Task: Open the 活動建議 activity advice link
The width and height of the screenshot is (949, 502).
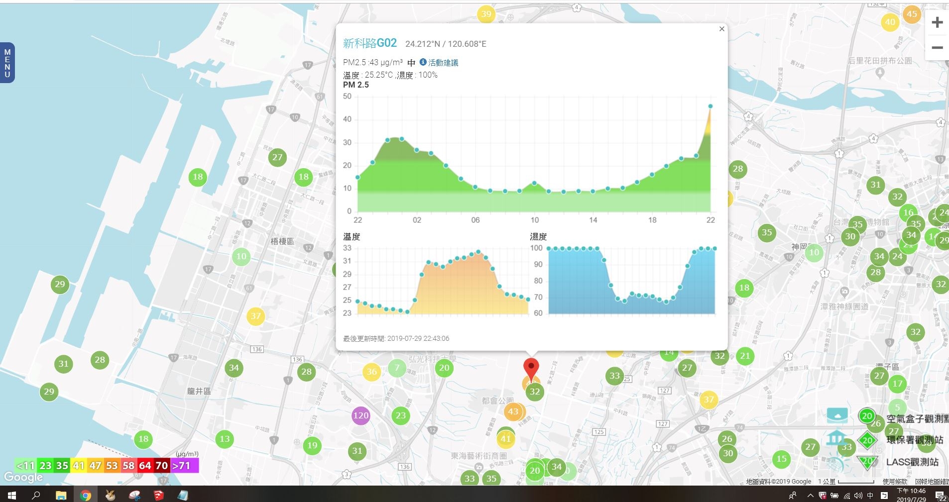Action: [x=443, y=63]
